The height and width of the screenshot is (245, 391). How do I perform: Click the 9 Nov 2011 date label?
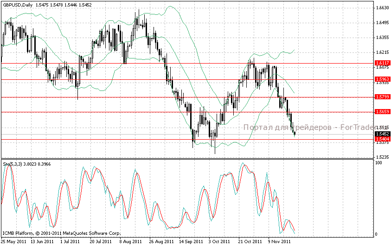279,241
